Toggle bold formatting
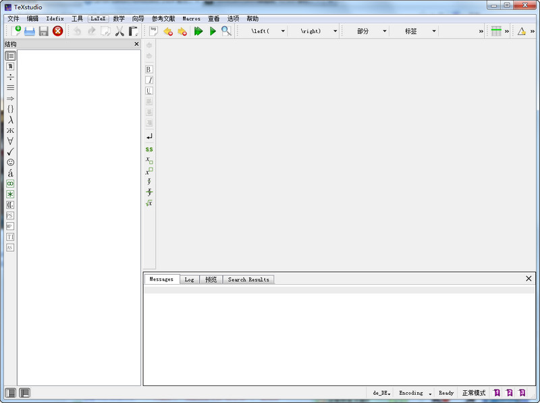Screen dimensions: 540x403 click(x=149, y=68)
